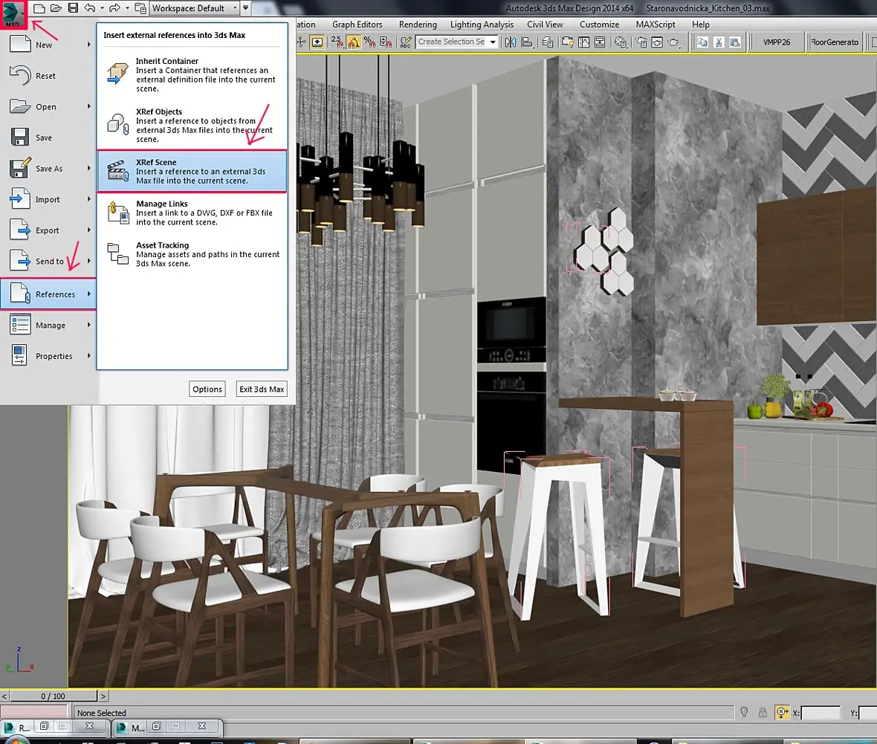877x744 pixels.
Task: Click Manage Links entry
Action: coord(192,213)
